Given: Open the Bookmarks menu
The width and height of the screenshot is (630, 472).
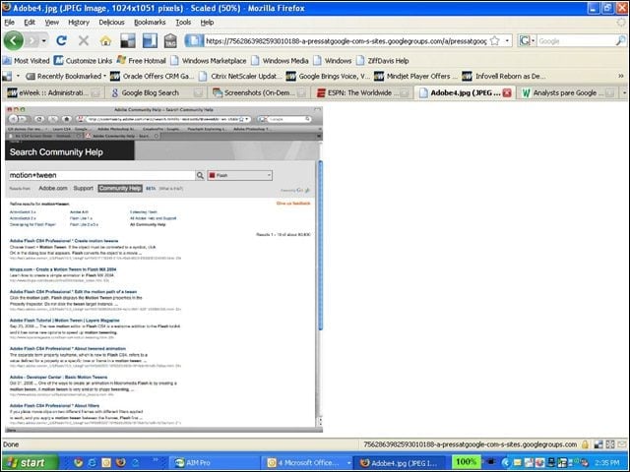Looking at the screenshot, I should (x=150, y=22).
